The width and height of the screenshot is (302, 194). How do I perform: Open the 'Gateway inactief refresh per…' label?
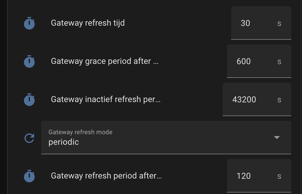[x=106, y=99]
